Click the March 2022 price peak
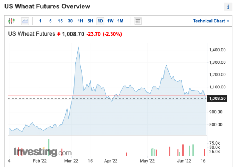This screenshot has width=235, height=167. pyautogui.click(x=79, y=47)
